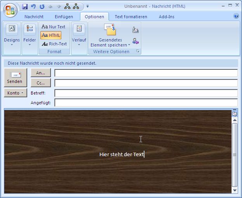Screen dimensions: 242x198
Task: Click the delay delivery icon
Action: point(135,30)
